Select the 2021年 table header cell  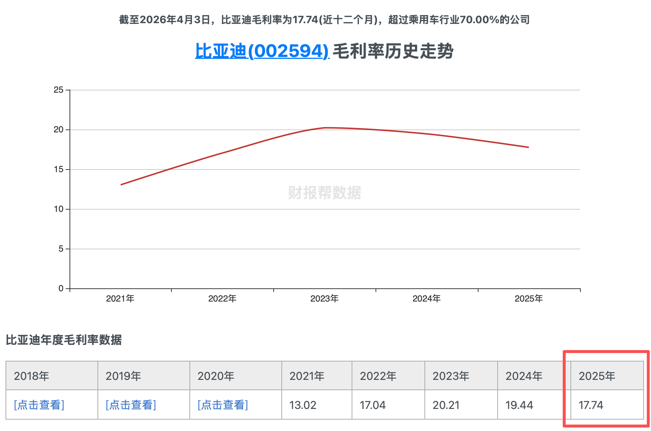pos(317,376)
